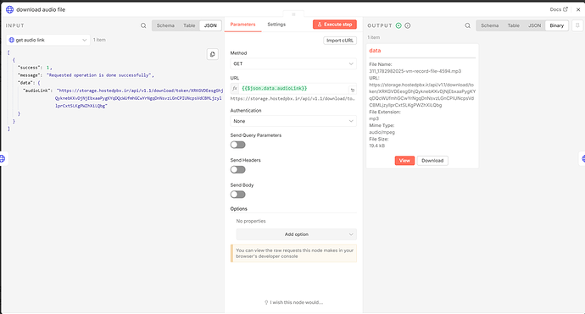This screenshot has width=585, height=314.
Task: Toggle the Send Body switch
Action: tap(237, 195)
